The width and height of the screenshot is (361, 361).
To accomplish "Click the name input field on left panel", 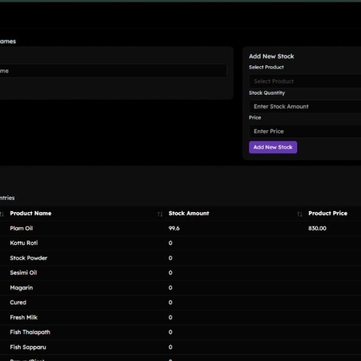I will (113, 71).
